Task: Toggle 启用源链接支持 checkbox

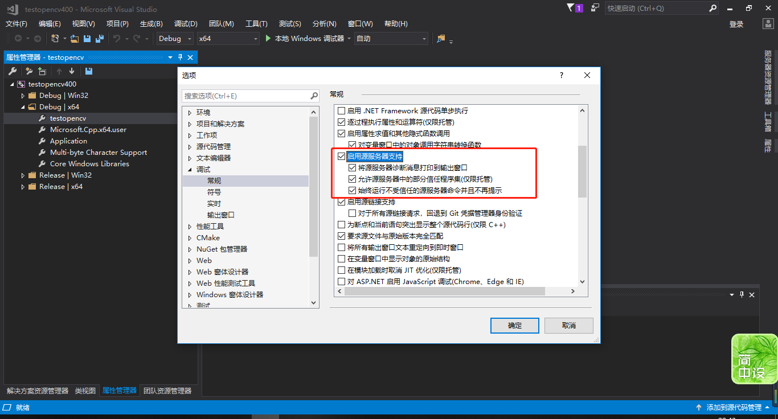Action: click(x=342, y=202)
